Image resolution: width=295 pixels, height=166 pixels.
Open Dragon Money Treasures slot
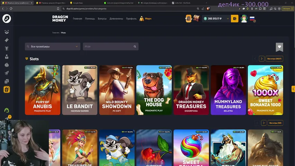[191, 90]
